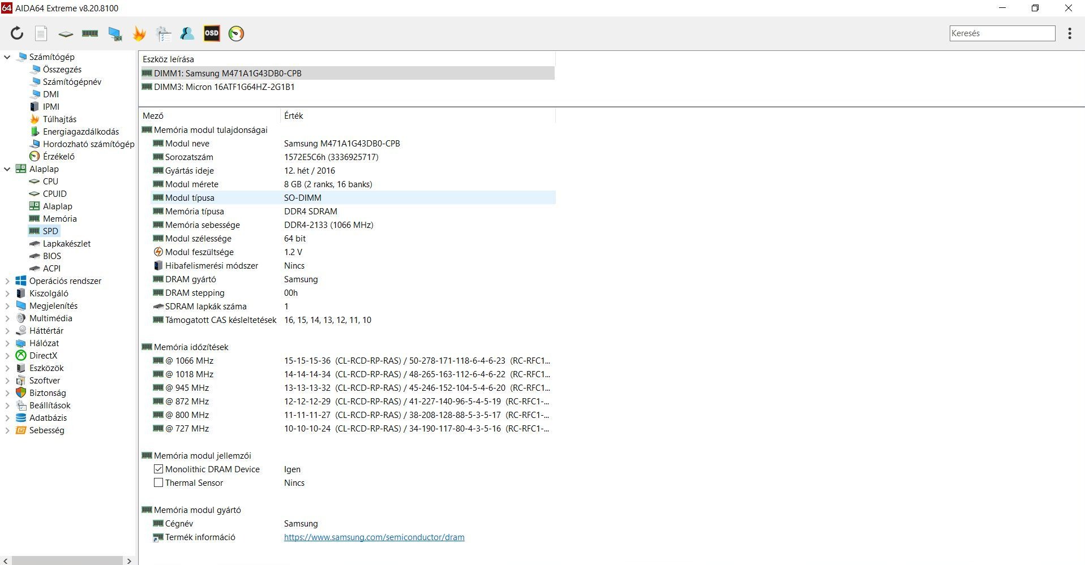
Task: Open the CPU debug chip toolbar icon
Action: tap(66, 34)
